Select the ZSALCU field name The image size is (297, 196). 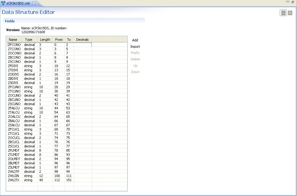14,125
